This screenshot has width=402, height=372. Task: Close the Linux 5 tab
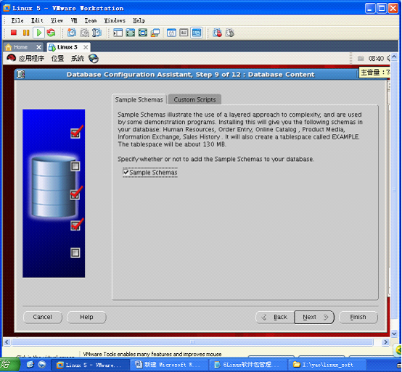coord(86,47)
